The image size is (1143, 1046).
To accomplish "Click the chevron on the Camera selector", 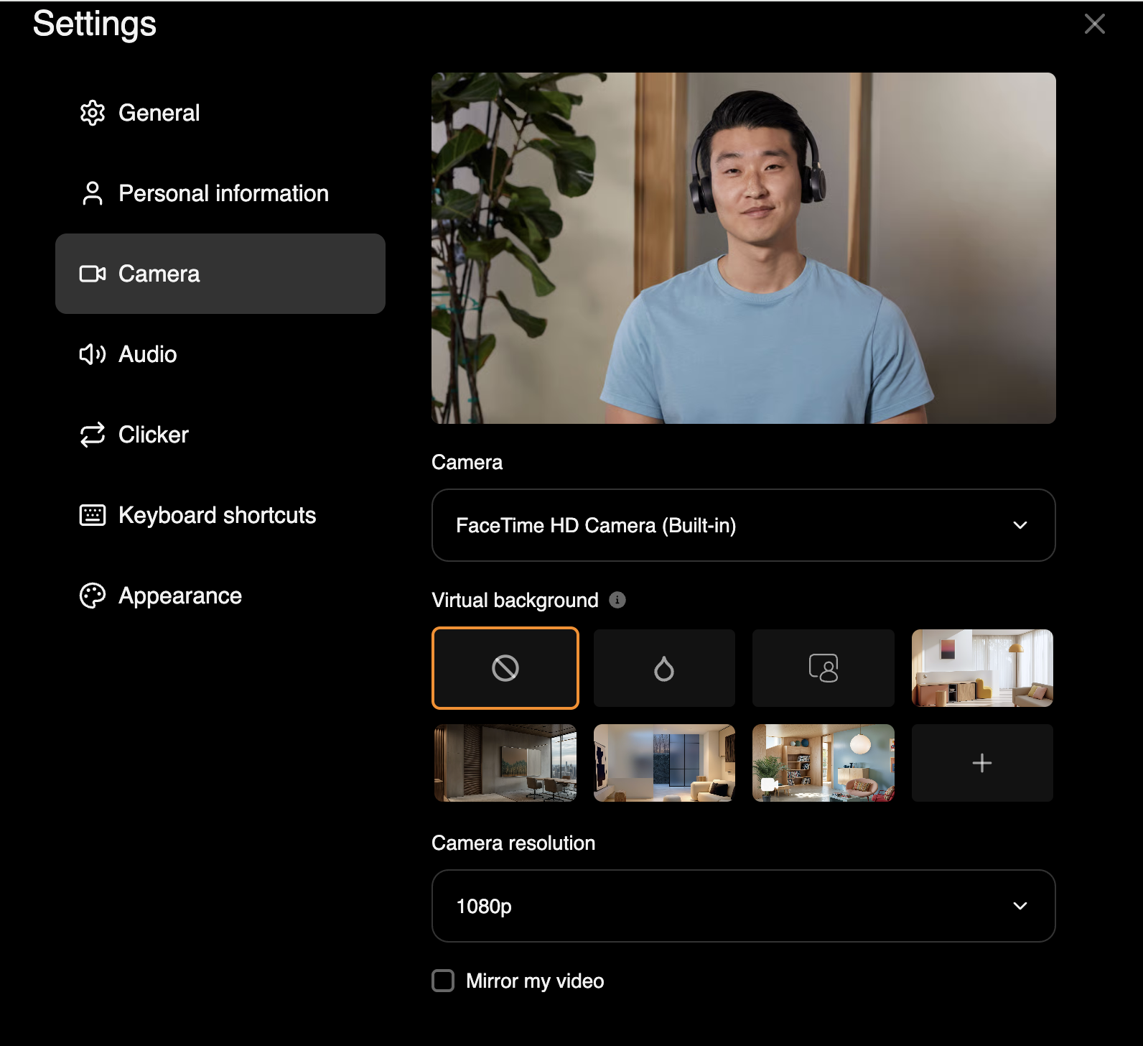I will tap(1020, 525).
